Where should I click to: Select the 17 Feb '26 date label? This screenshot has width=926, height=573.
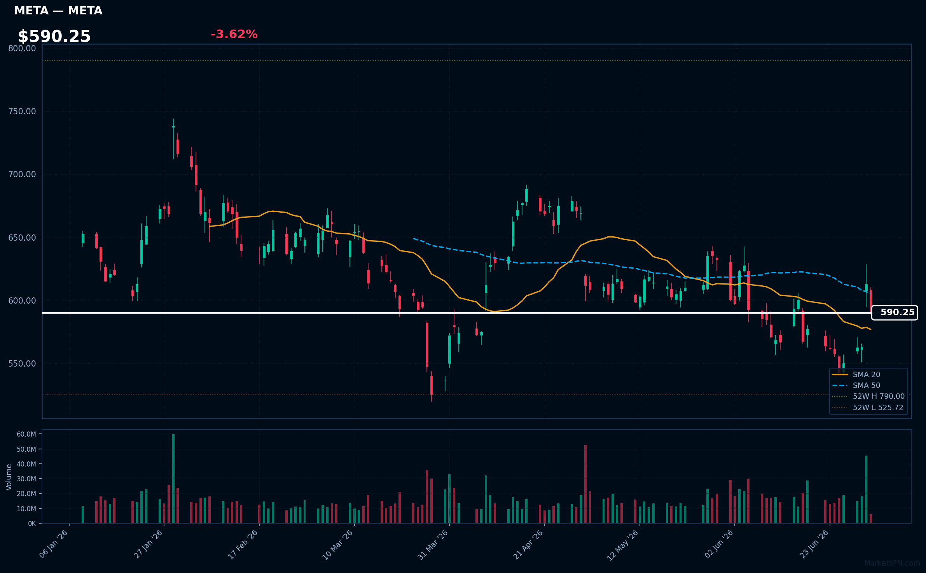(243, 544)
